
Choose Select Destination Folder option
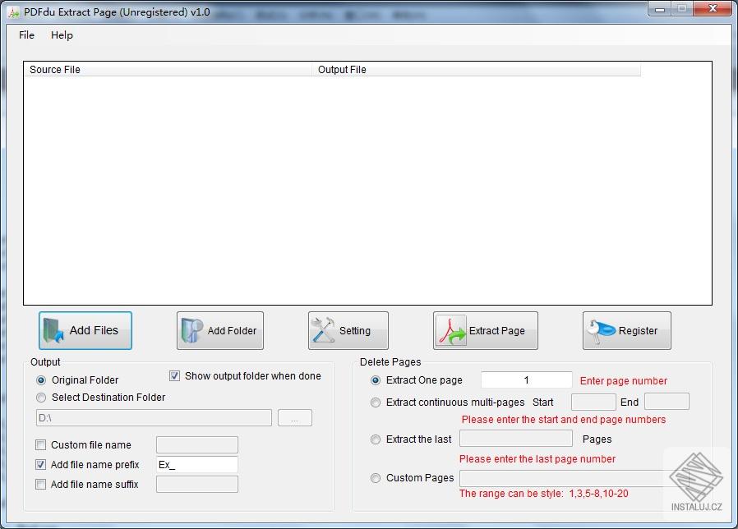tap(41, 398)
